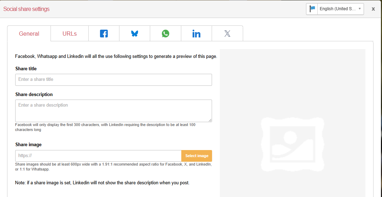Click the Share description label
Screen dimensions: 382x197
click(34, 94)
